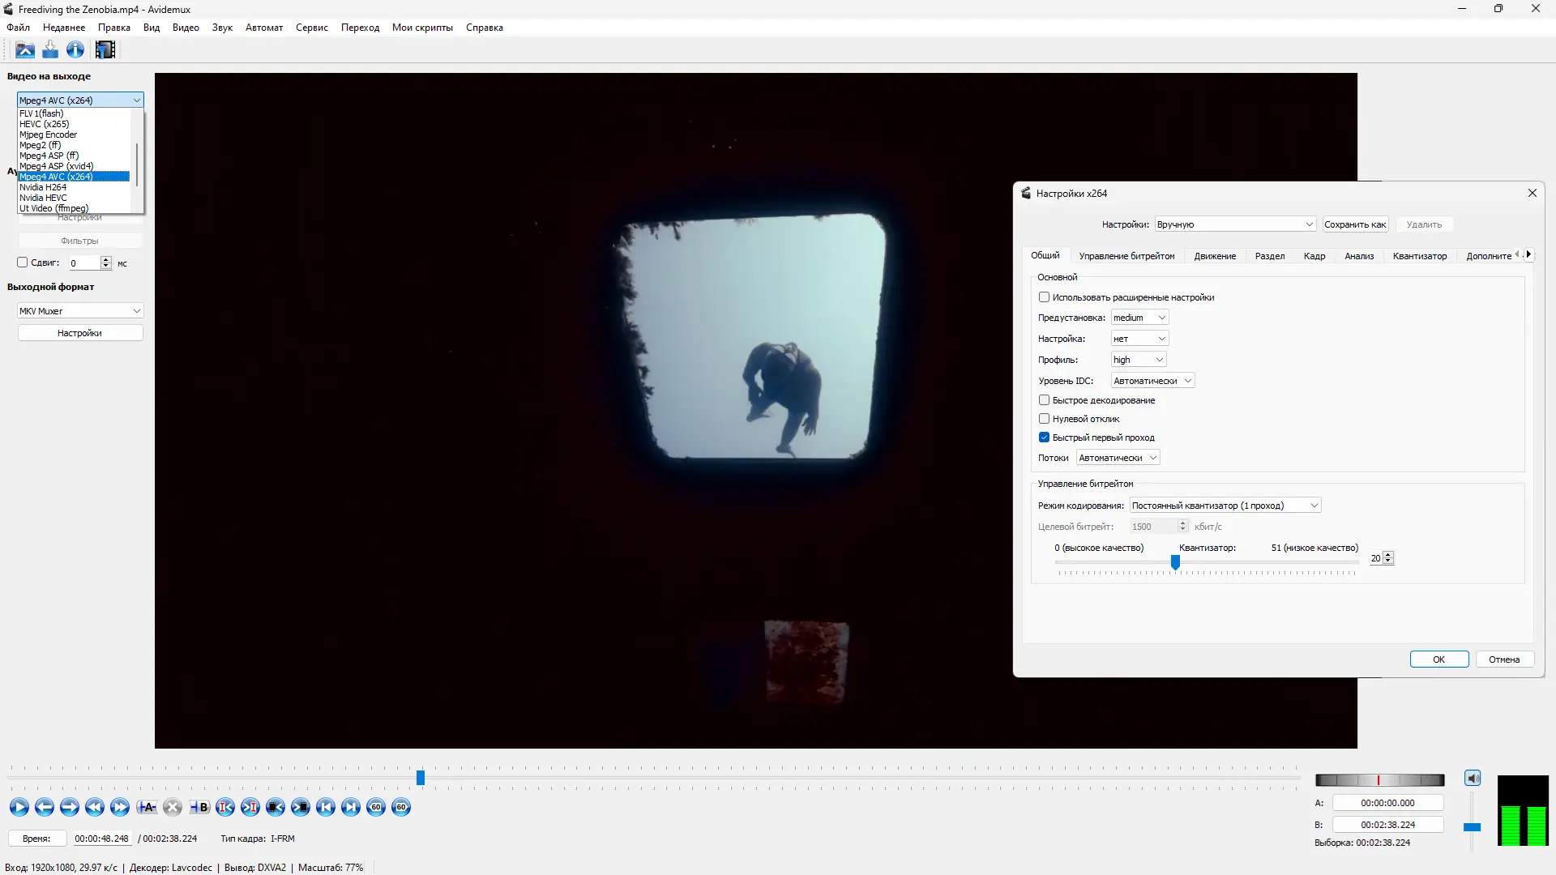Click the open video file icon
Image resolution: width=1556 pixels, height=875 pixels.
click(25, 50)
